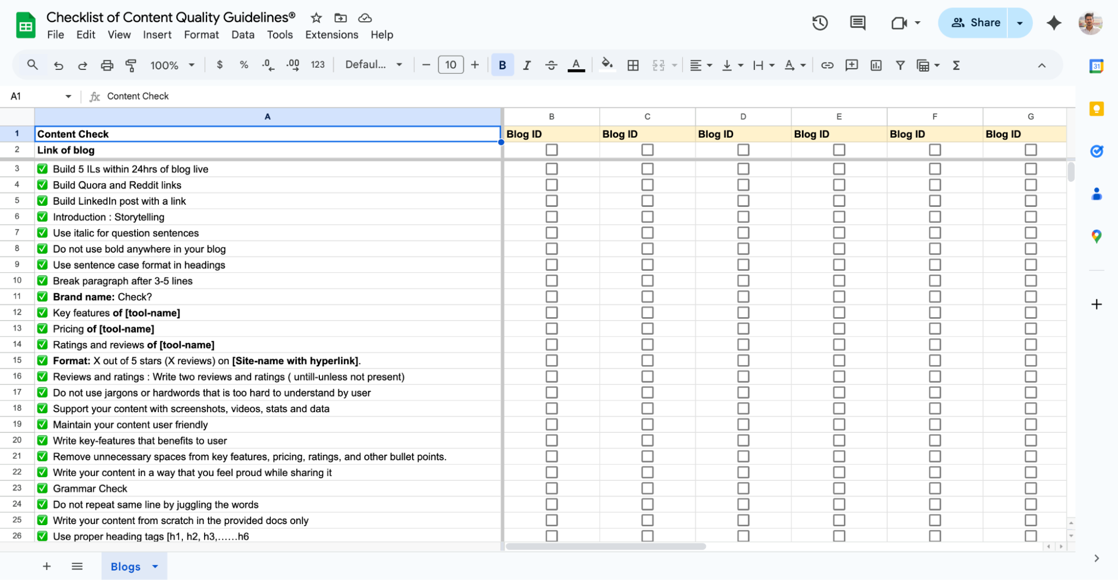Show all sheets list button
Screen dimensions: 1118x580
(x=77, y=567)
